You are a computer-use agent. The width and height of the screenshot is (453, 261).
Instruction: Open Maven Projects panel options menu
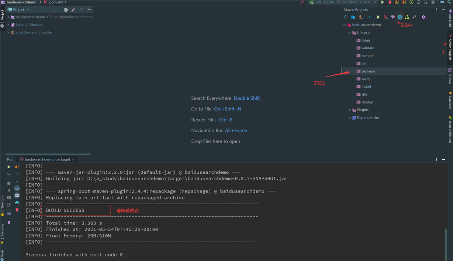pos(436,10)
